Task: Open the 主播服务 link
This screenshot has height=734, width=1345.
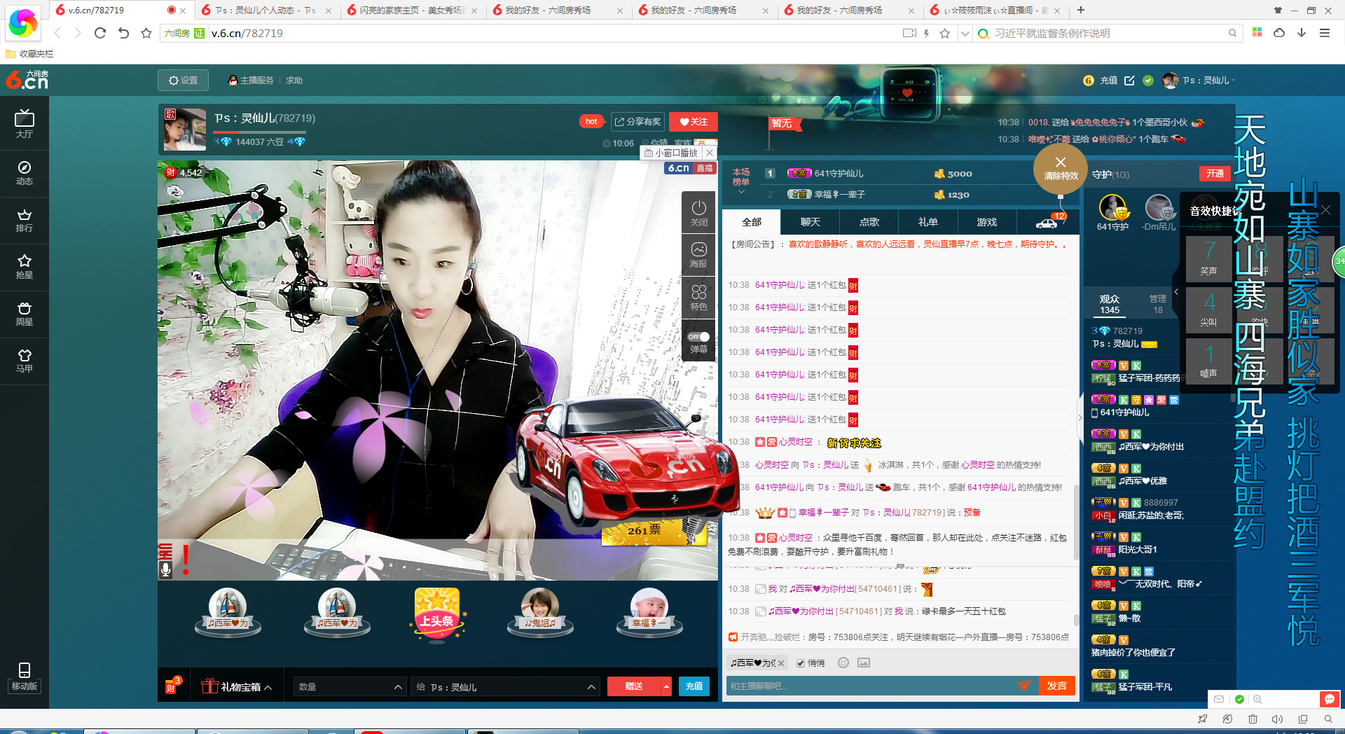Action: [251, 81]
